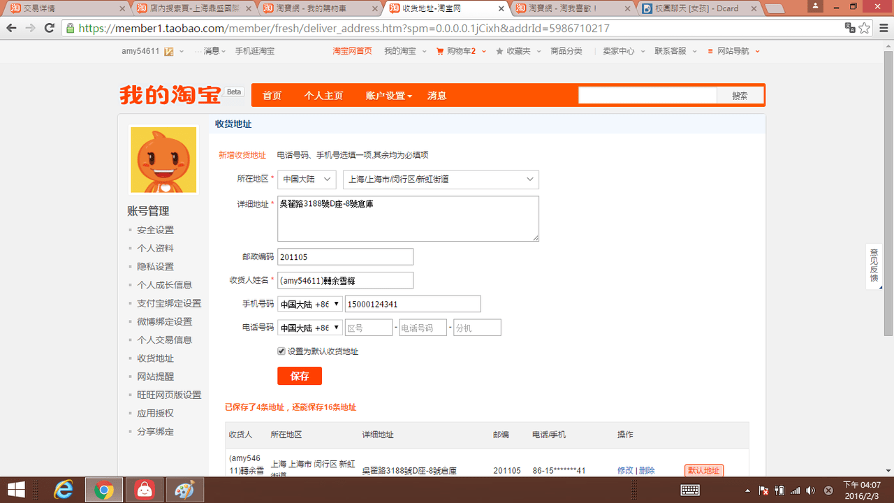Click 删除 for the saved address
Screen dimensions: 894x503
tap(647, 470)
